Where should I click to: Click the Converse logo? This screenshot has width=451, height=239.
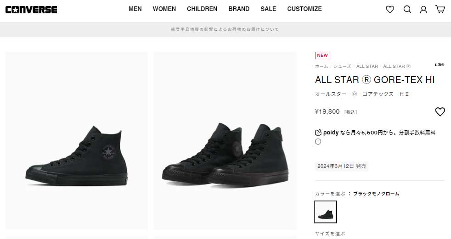click(x=31, y=10)
